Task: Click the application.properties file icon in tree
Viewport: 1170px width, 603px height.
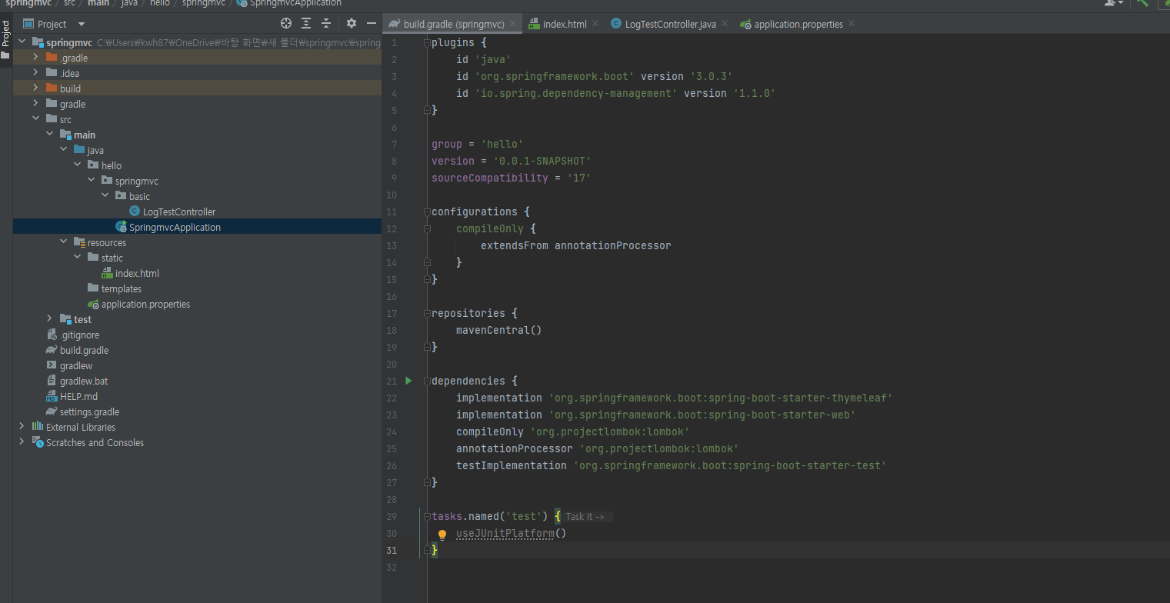Action: 94,304
